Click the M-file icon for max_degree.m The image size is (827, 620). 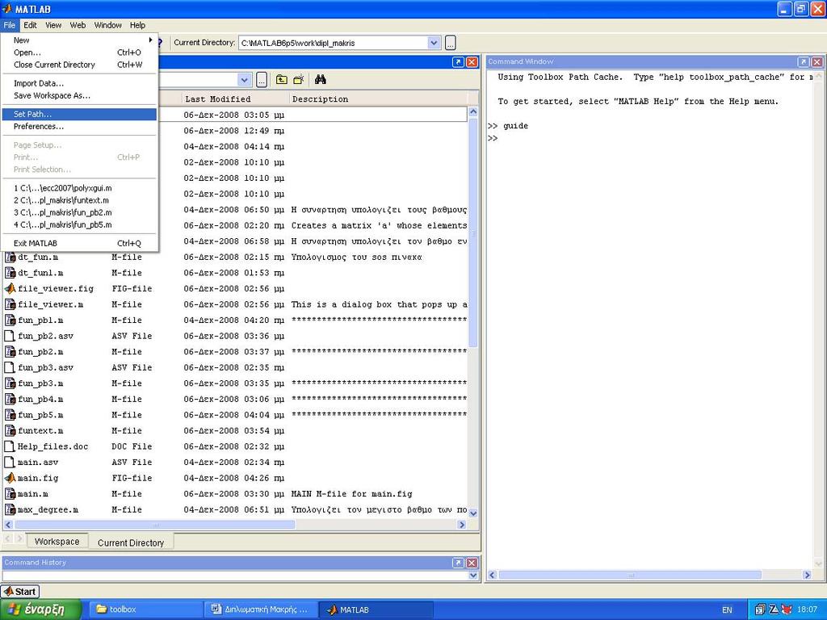click(x=10, y=510)
